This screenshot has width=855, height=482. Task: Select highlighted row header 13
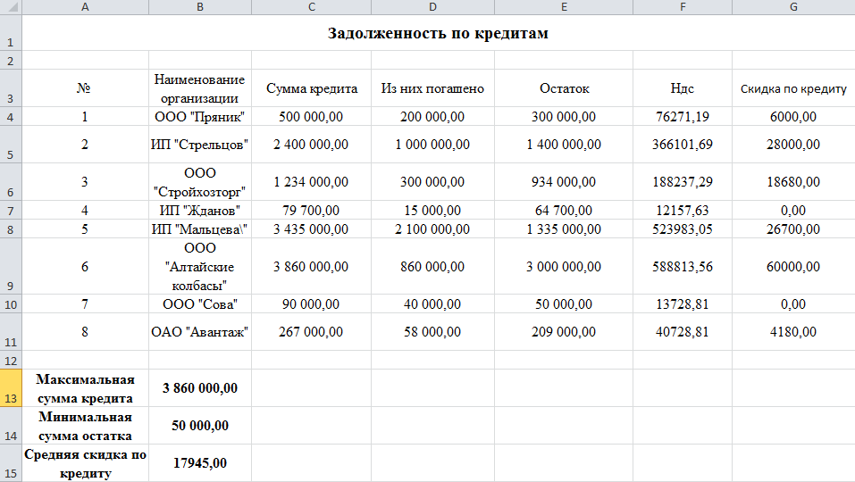click(11, 387)
